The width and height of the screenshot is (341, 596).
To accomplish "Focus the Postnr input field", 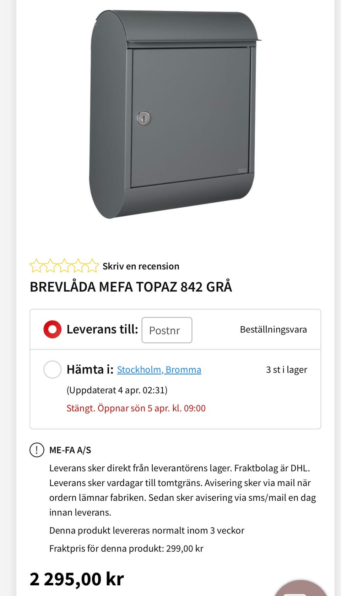I will pyautogui.click(x=167, y=330).
